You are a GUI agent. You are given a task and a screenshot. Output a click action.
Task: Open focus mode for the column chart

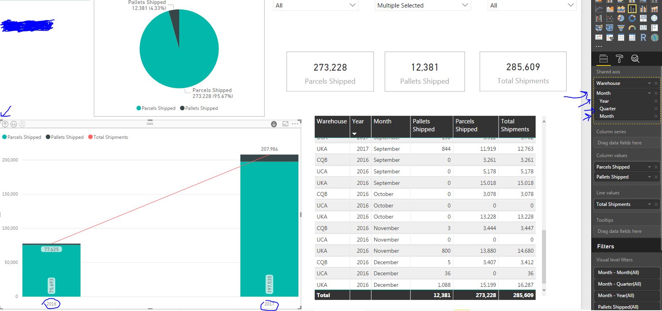[x=285, y=124]
